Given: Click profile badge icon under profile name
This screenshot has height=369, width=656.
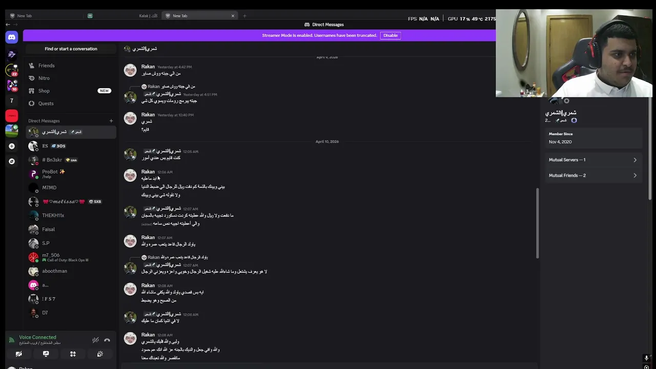Looking at the screenshot, I should click(574, 120).
